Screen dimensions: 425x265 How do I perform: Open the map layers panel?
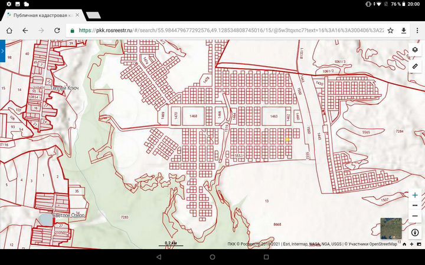415,51
